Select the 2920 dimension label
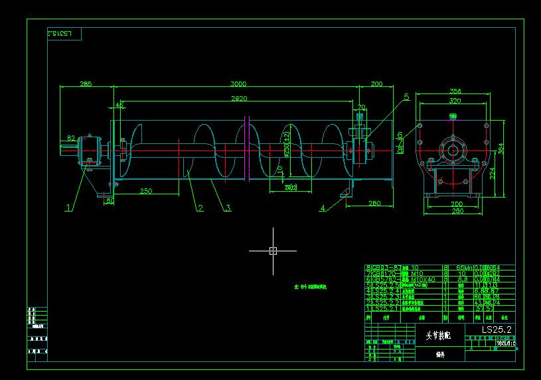Screen dimensions: 541x380 click(238, 99)
